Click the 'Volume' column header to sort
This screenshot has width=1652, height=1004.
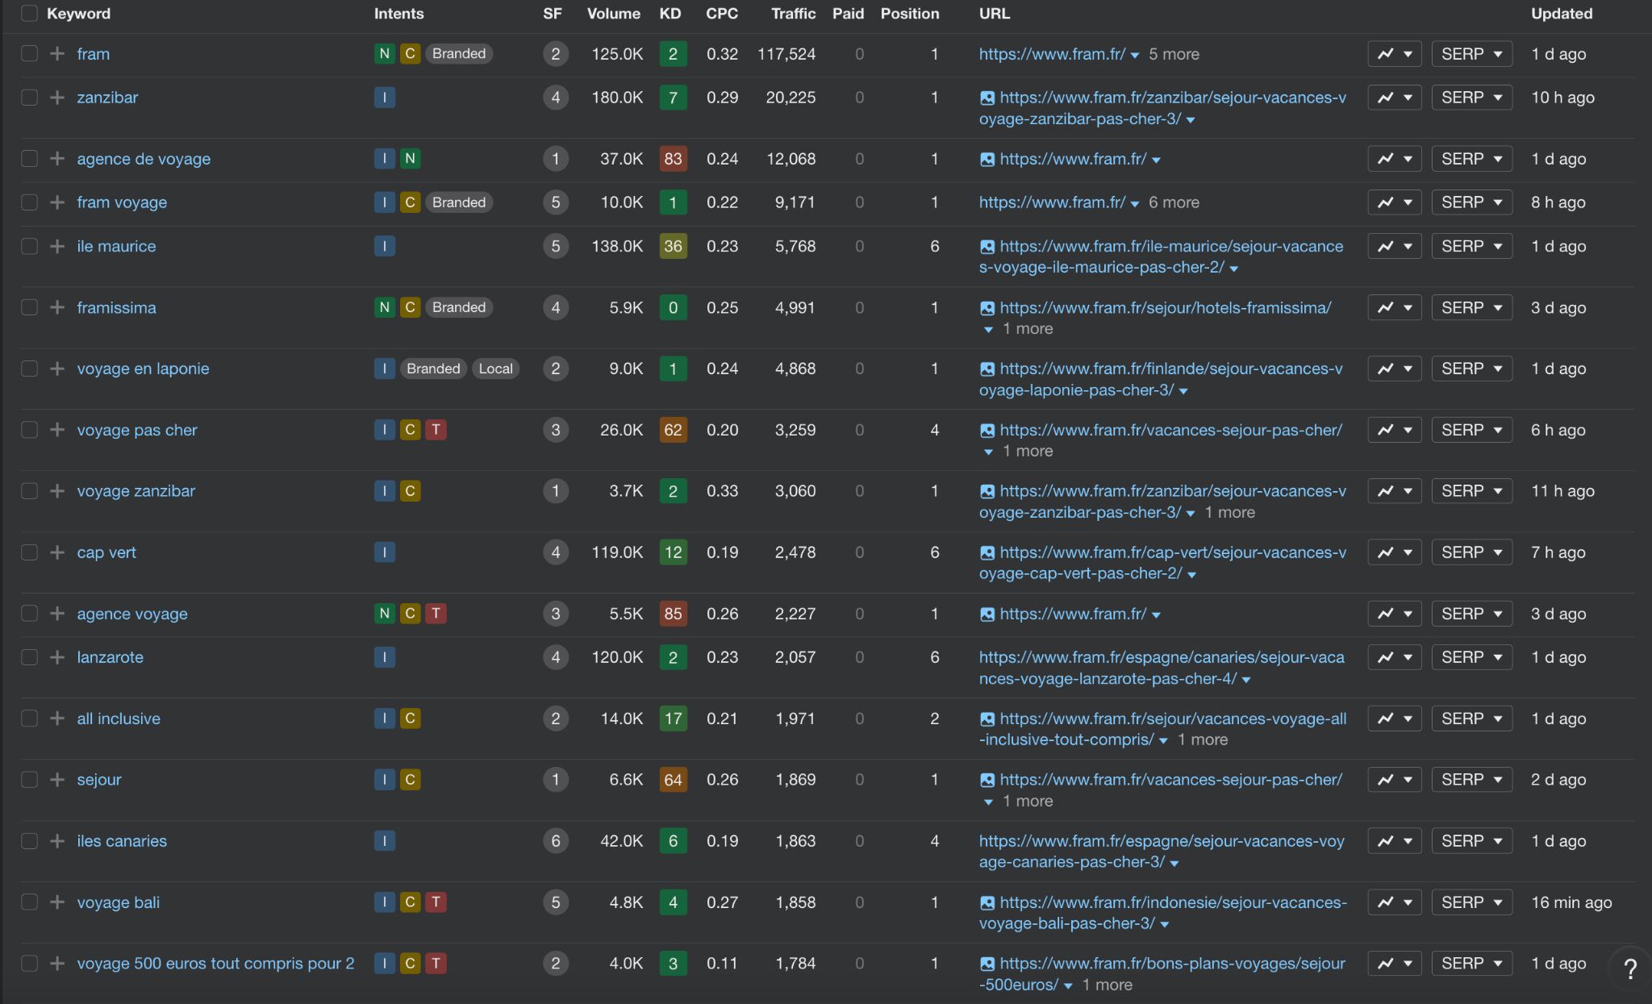pyautogui.click(x=614, y=13)
